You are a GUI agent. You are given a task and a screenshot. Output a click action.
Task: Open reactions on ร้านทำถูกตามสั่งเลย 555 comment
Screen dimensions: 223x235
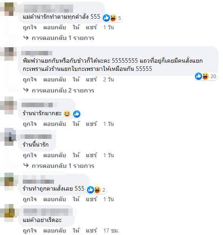coord(96,190)
